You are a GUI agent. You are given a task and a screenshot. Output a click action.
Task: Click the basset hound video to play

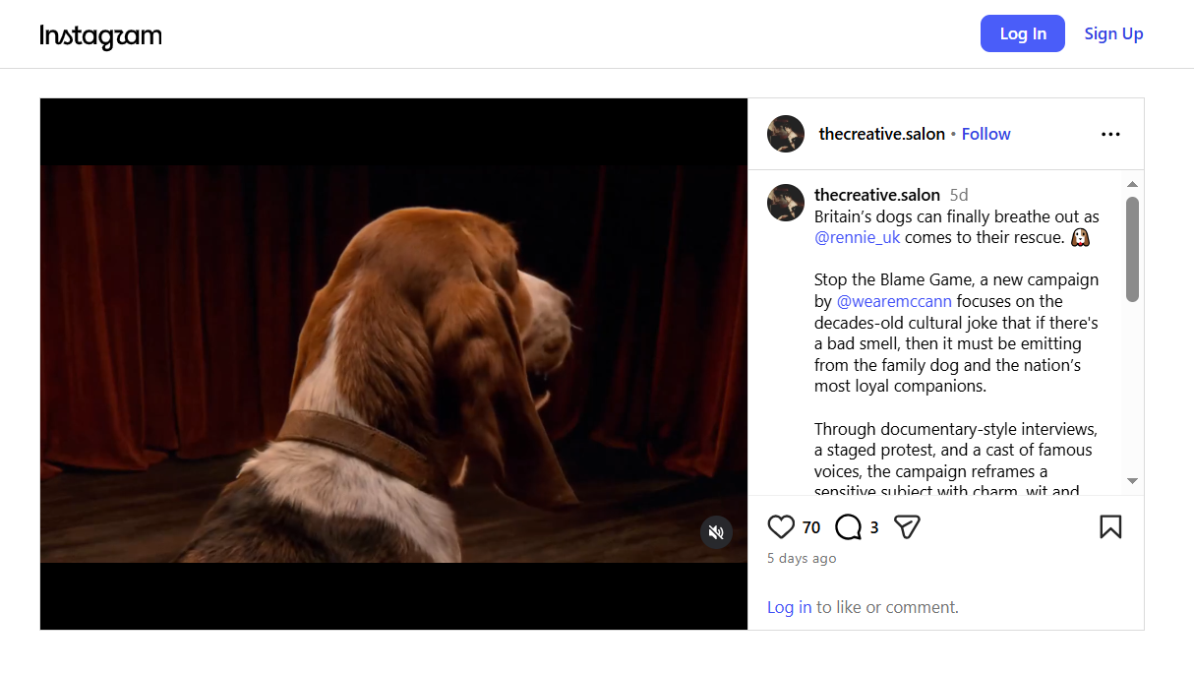393,364
